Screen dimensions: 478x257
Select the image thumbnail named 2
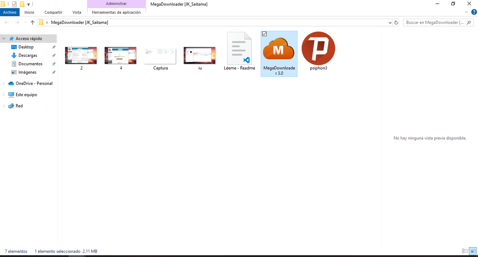[81, 55]
